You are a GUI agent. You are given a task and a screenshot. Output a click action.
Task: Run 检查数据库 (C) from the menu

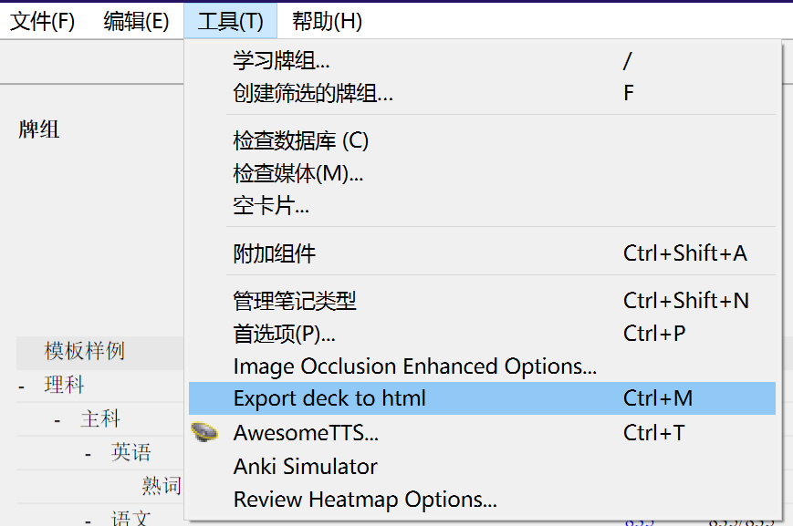click(301, 140)
